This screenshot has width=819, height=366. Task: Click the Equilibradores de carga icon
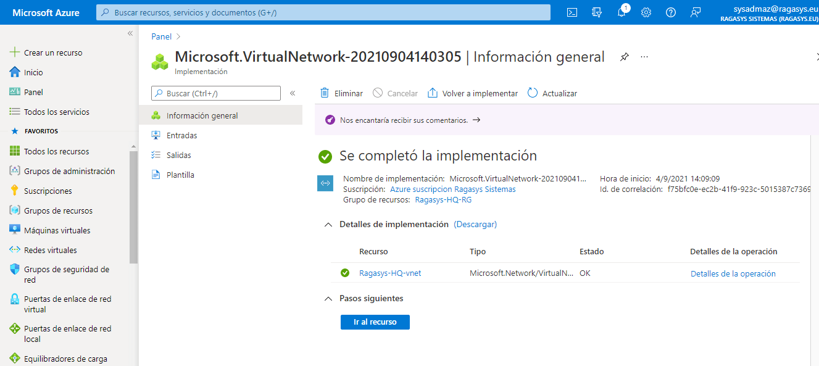click(15, 359)
